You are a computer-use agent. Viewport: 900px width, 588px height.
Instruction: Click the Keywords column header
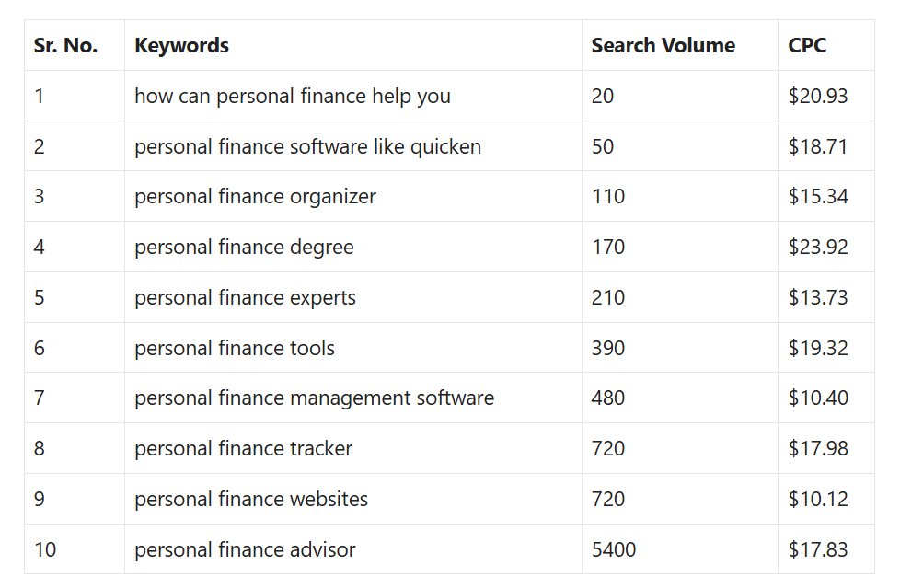coord(181,45)
